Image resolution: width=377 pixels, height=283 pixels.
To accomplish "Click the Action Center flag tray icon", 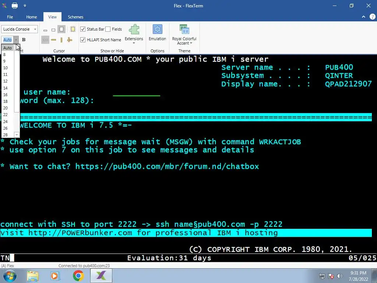I will pyautogui.click(x=331, y=276).
